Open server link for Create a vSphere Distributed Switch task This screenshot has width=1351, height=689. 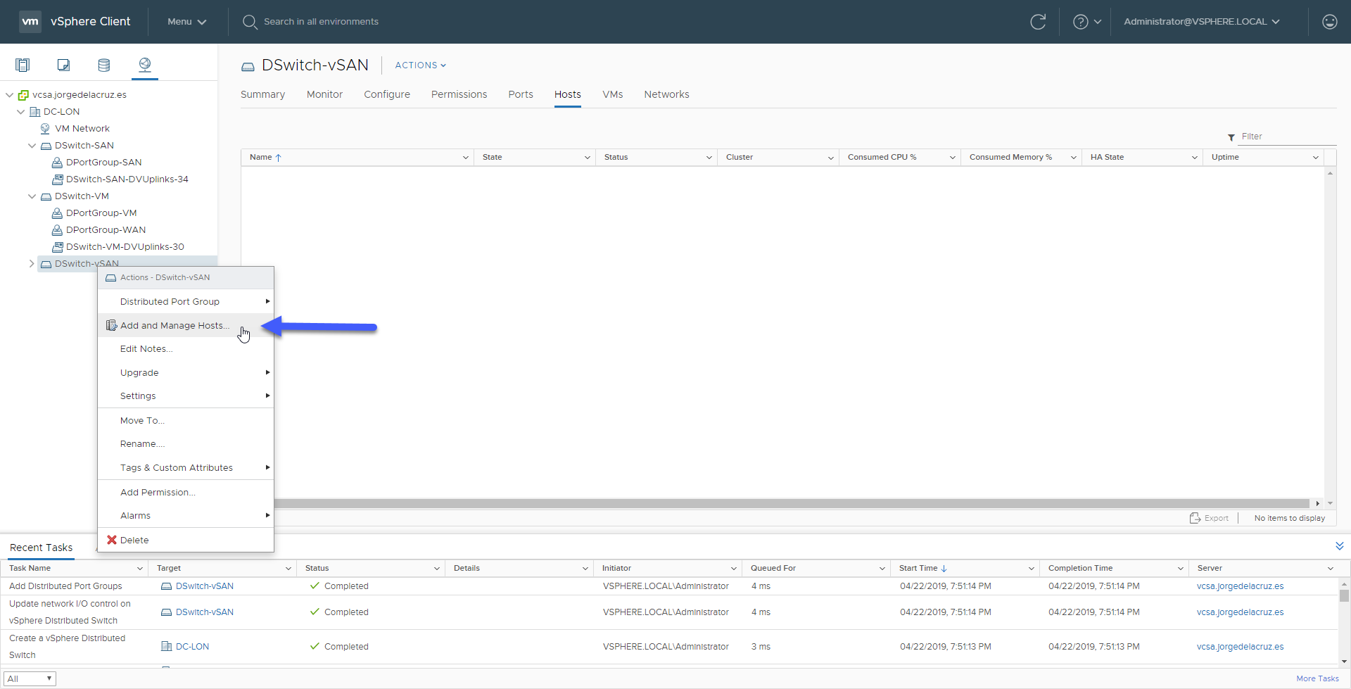point(1240,647)
